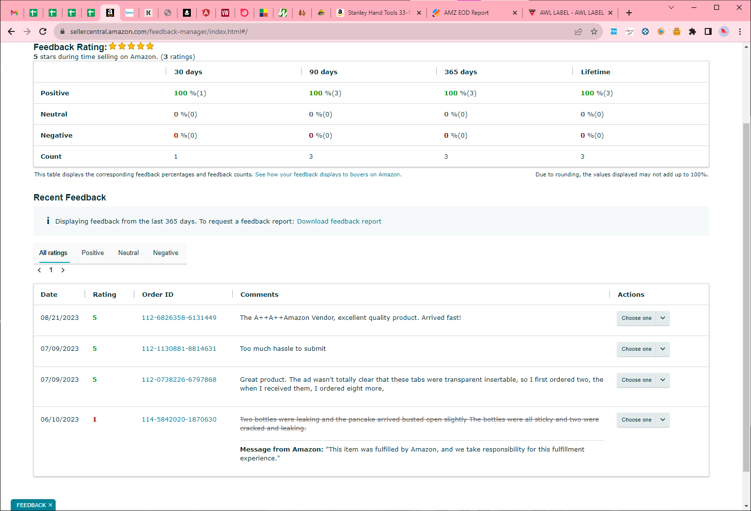Viewport: 751px width, 511px height.
Task: Open the honey pot bear extension
Action: (677, 31)
